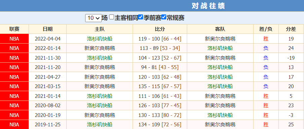304x129 pixels.
Task: Click score 134 - 109 [72 - 56]
Action: (160, 125)
